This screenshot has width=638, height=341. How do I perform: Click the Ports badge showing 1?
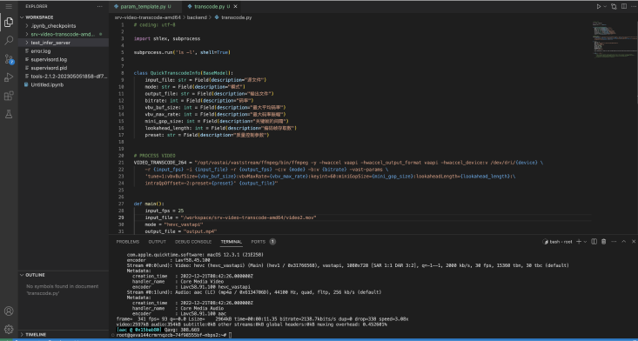click(x=272, y=242)
